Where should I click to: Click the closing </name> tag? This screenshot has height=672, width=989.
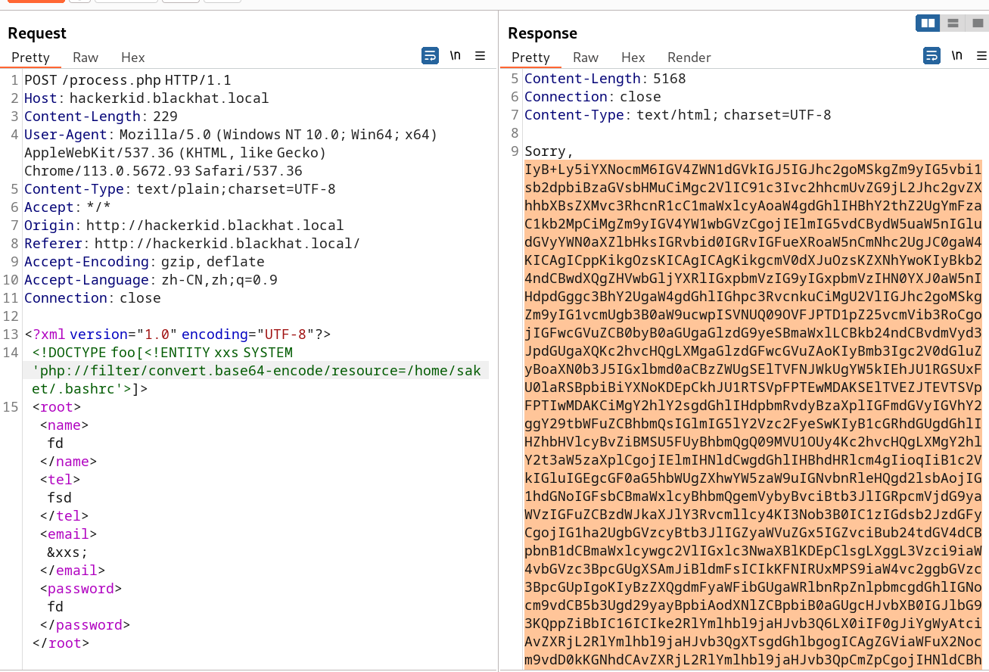point(68,462)
